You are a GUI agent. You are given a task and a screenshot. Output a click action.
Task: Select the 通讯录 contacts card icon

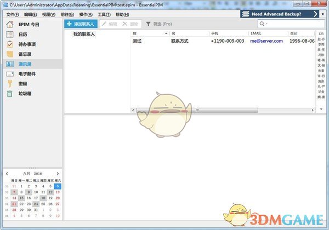[10, 64]
